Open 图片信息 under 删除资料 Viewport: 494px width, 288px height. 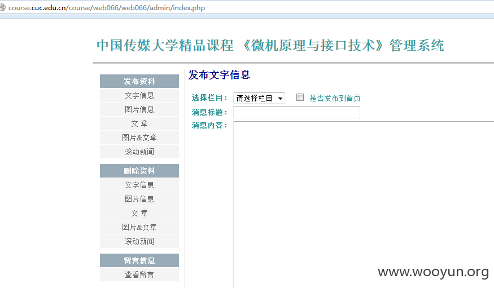[x=139, y=199]
